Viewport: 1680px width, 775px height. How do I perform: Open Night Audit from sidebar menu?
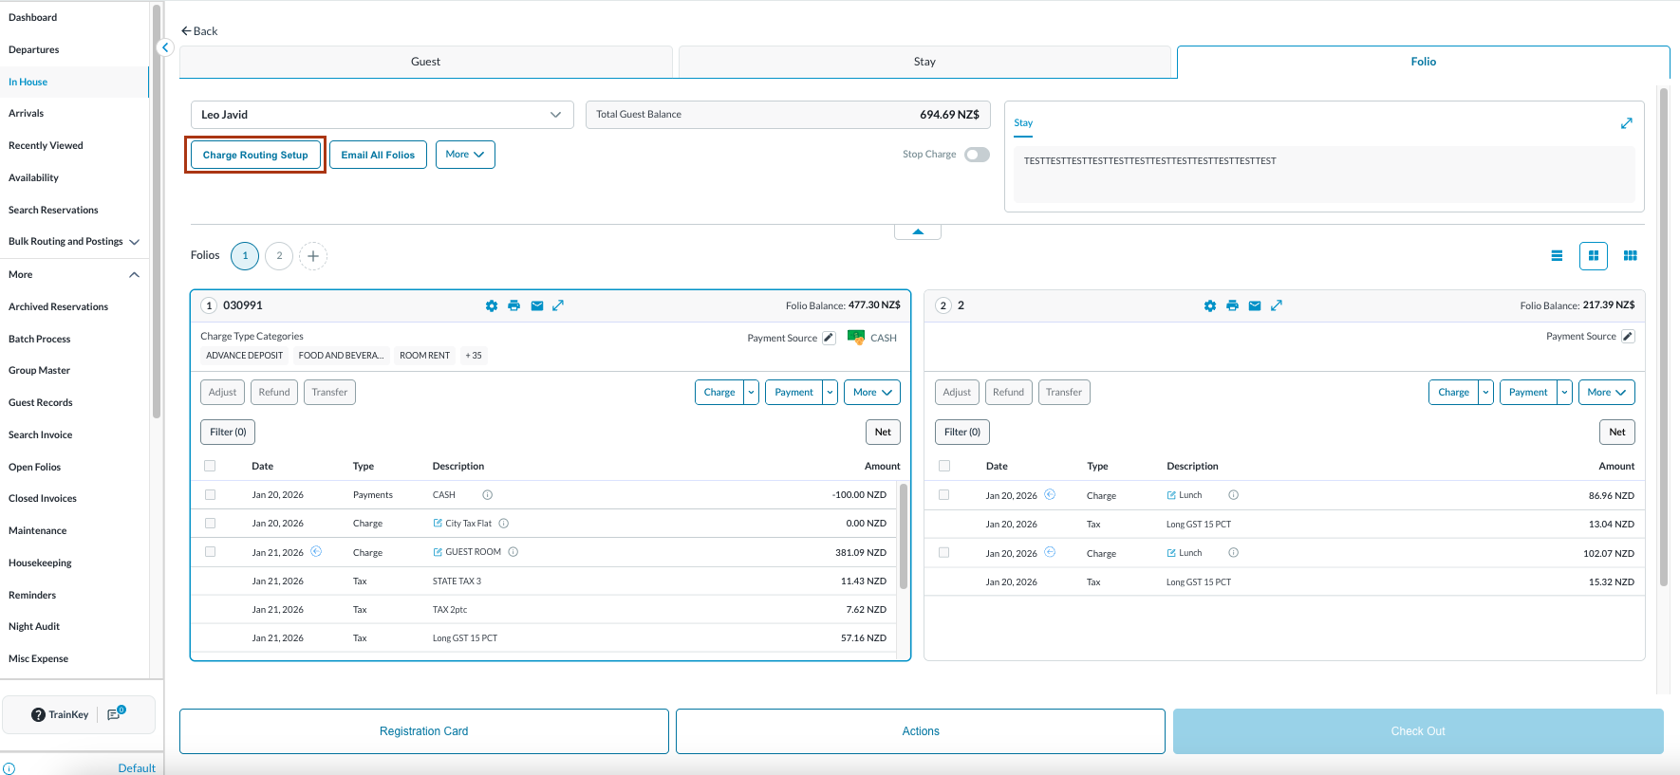[34, 627]
